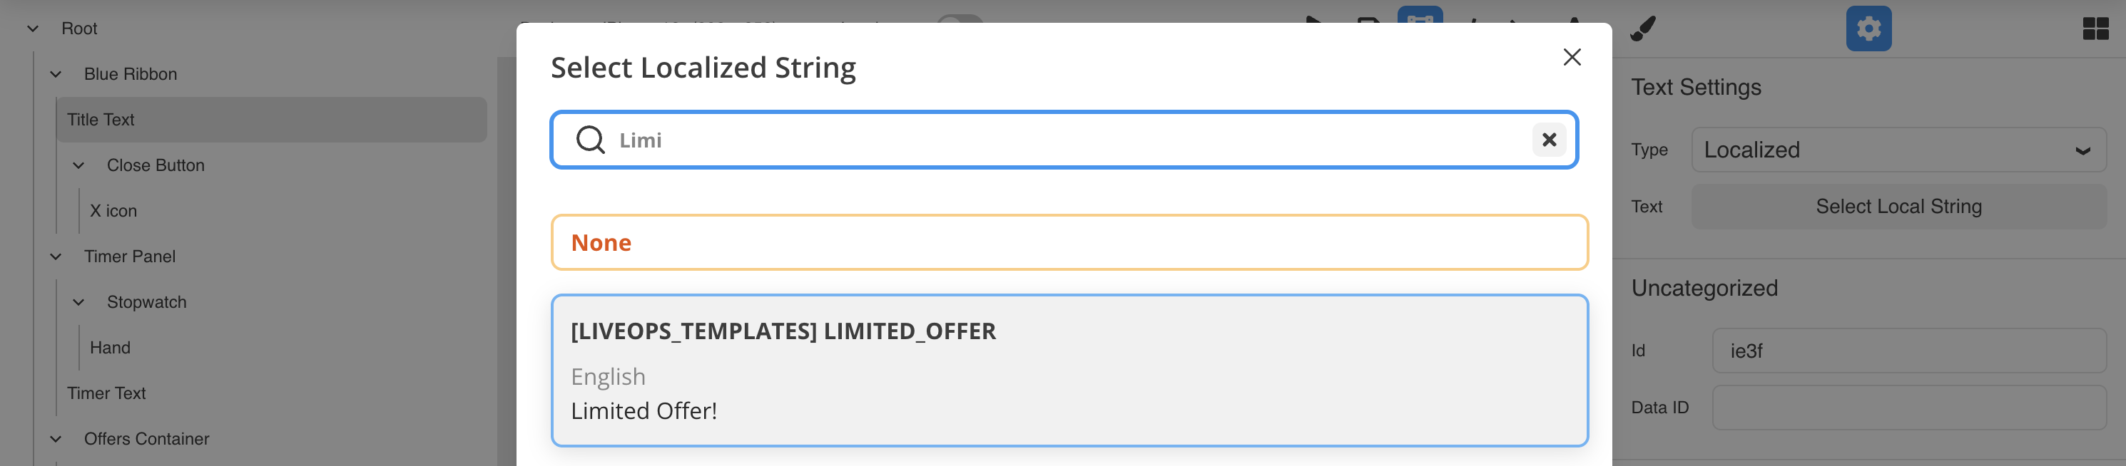Click the save icon in the toolbar
Viewport: 2126px width, 466px height.
[1368, 22]
